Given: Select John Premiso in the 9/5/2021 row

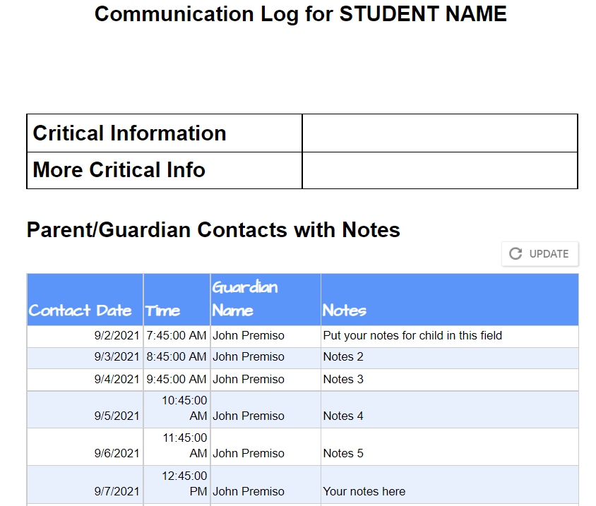Looking at the screenshot, I should 266,409.
